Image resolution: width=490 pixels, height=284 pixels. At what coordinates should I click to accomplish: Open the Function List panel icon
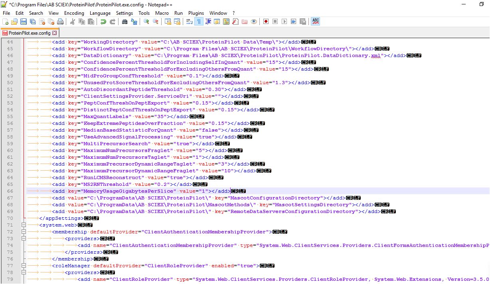235,21
